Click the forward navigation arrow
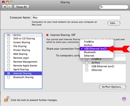Screen dimensions: 130x106 (x=9, y=7)
